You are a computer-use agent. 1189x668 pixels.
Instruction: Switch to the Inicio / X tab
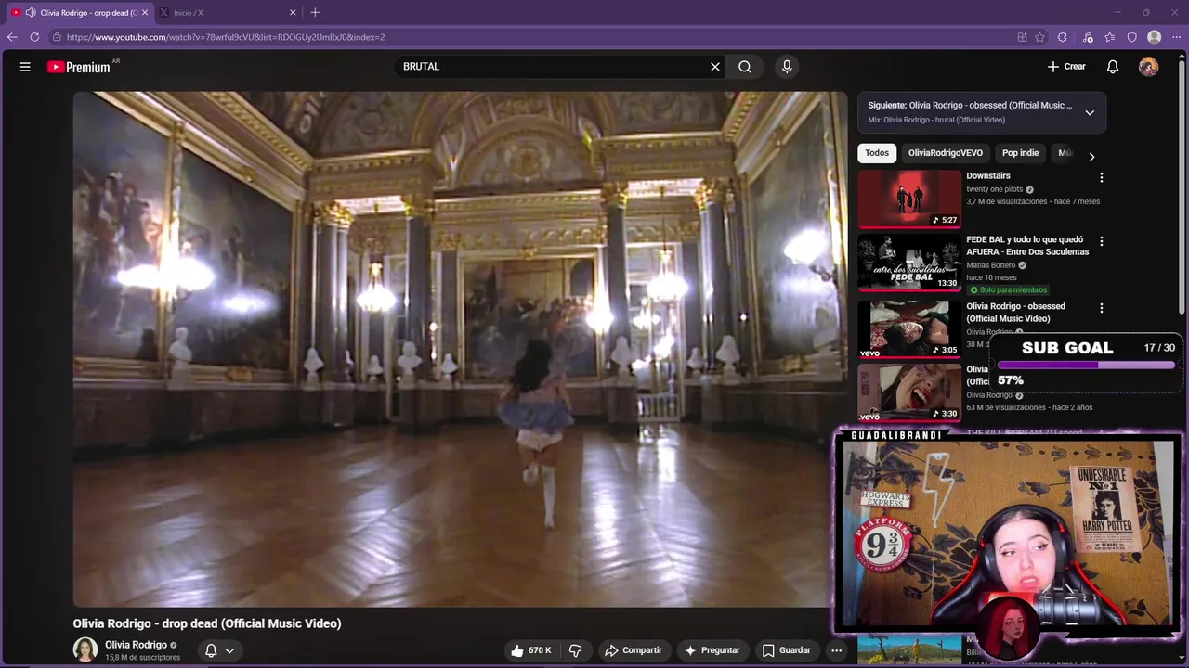pos(228,13)
